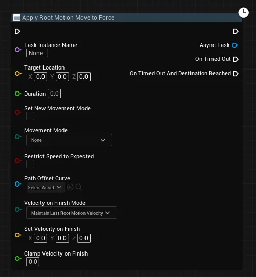Screen dimensions: 256x277
Task: Click the Task Instance Name None field
Action: (37, 53)
